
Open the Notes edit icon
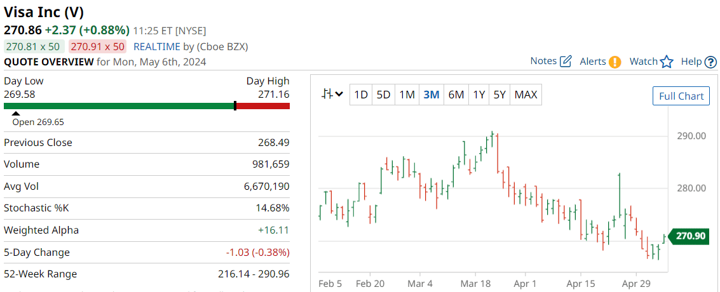click(567, 62)
